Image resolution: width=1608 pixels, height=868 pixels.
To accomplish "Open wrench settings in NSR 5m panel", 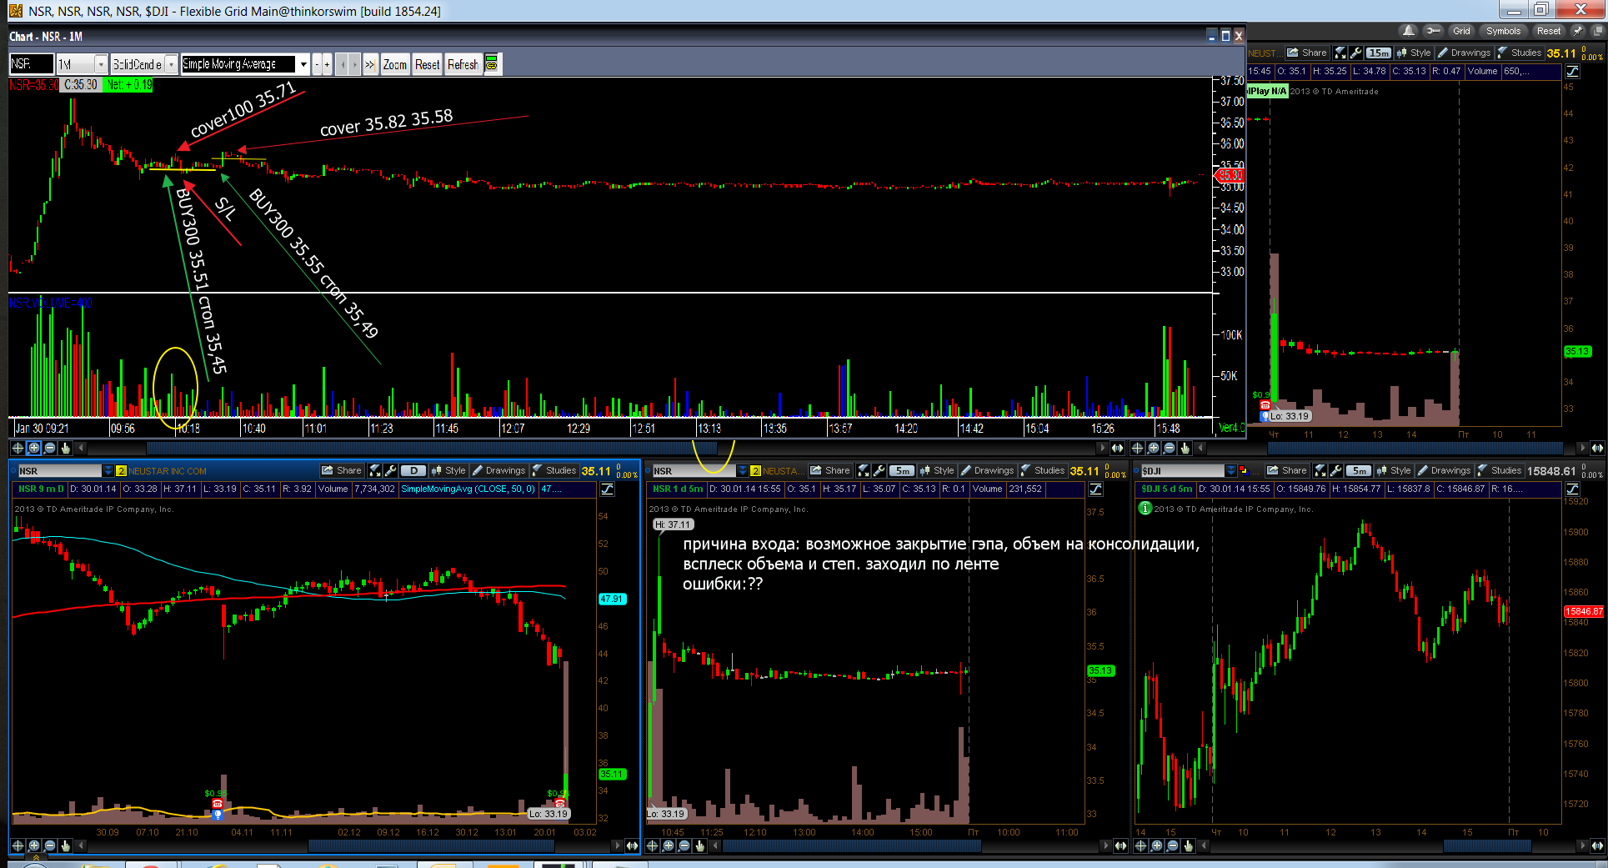I will pyautogui.click(x=879, y=471).
